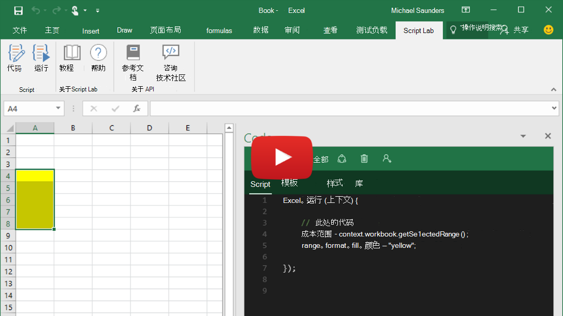Click inside the formula bar input
563x316 pixels.
point(350,108)
